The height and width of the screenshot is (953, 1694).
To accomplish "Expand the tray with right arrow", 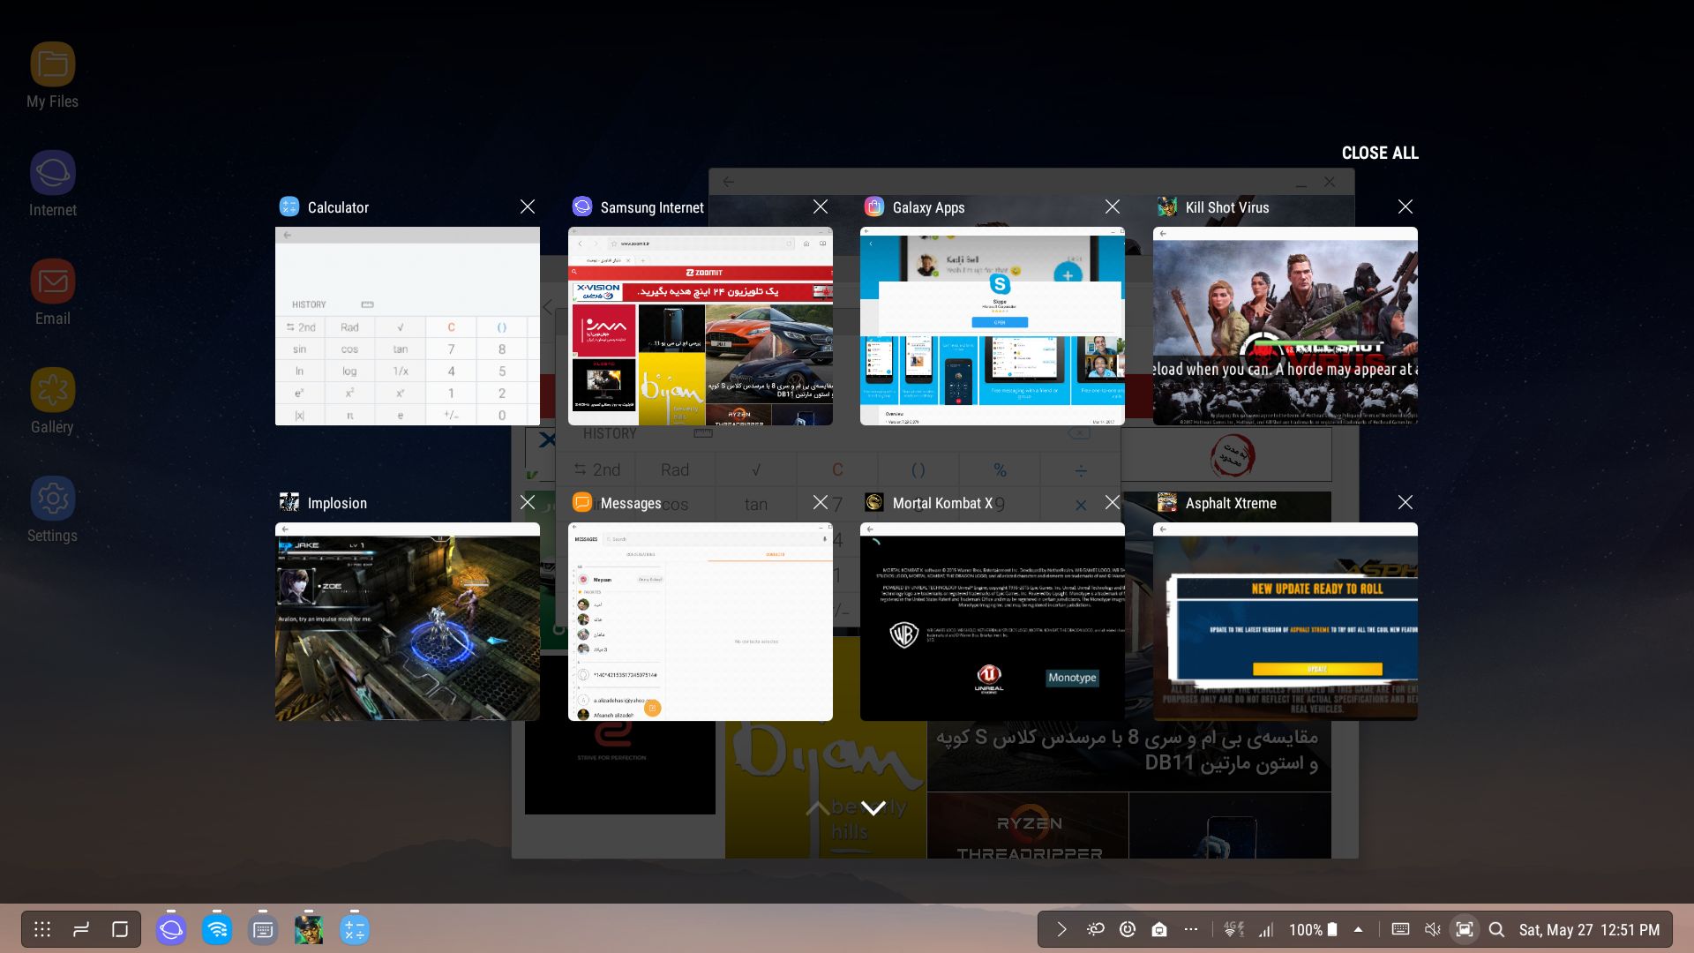I will (x=1061, y=929).
